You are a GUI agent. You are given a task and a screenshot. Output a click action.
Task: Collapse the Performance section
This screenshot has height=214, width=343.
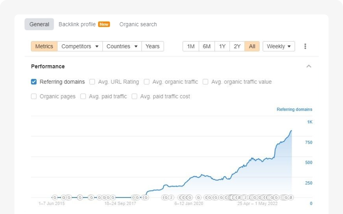309,66
